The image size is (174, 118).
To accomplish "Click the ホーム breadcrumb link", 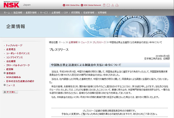I will pos(62,42).
